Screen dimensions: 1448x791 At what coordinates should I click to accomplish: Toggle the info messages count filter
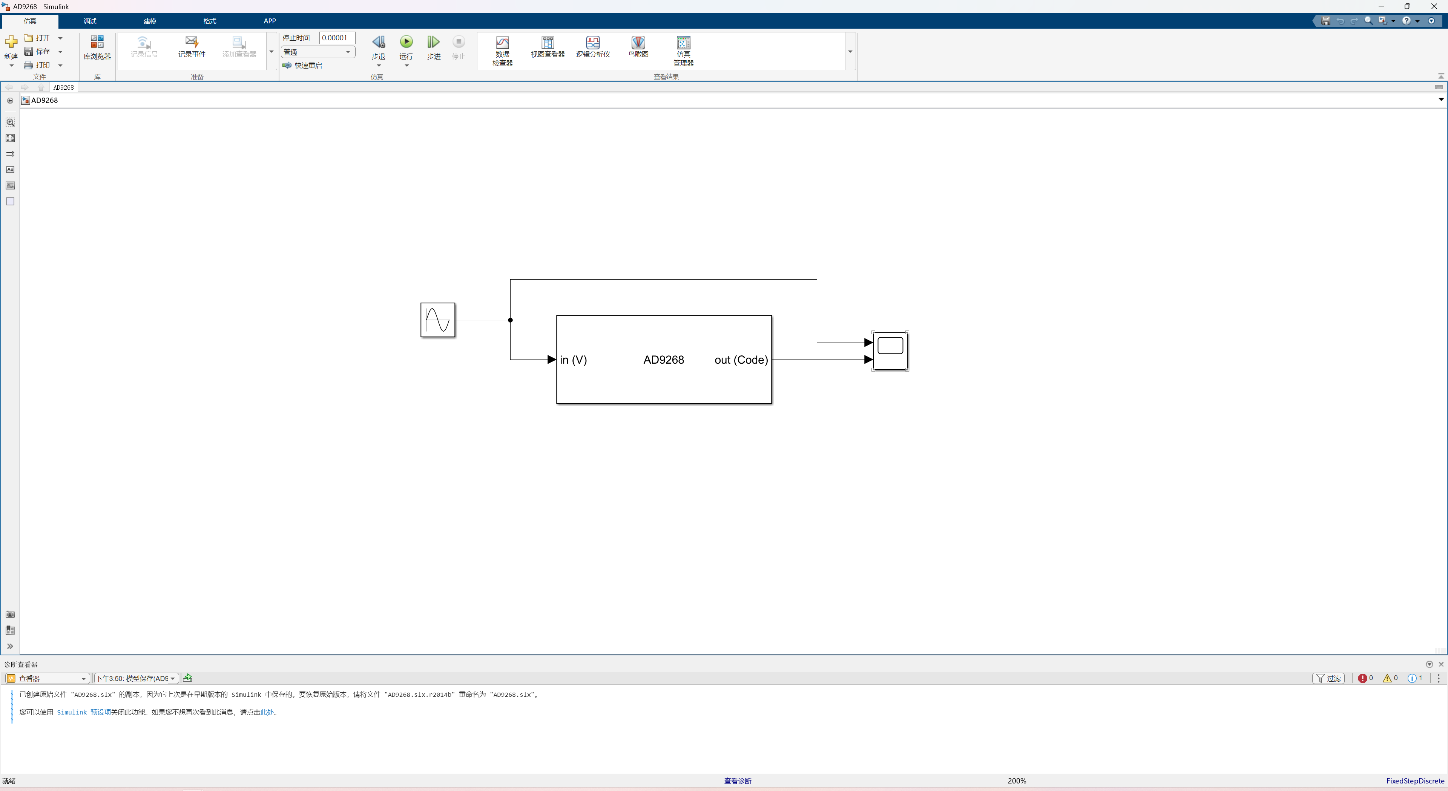click(1416, 678)
